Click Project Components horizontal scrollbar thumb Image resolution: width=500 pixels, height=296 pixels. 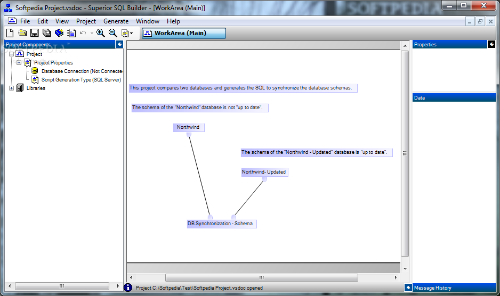(62, 286)
